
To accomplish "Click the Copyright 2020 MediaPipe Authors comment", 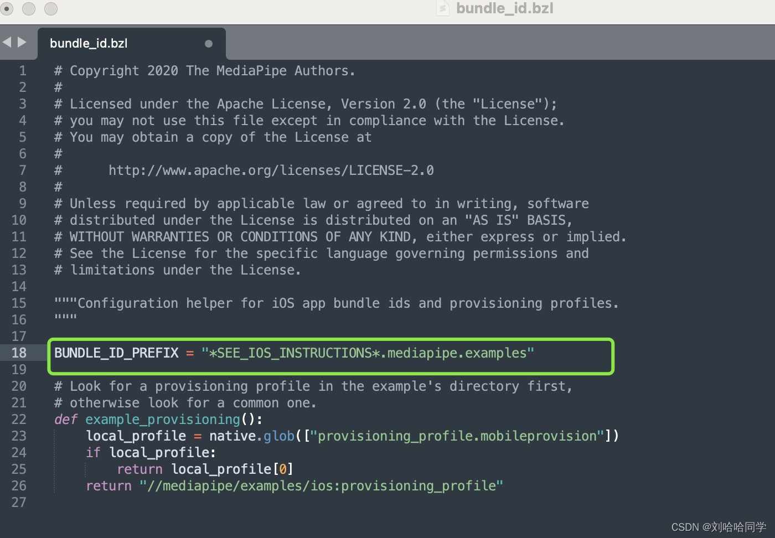I will tap(204, 71).
